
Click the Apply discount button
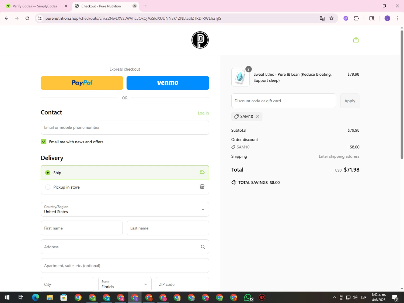coord(350,101)
